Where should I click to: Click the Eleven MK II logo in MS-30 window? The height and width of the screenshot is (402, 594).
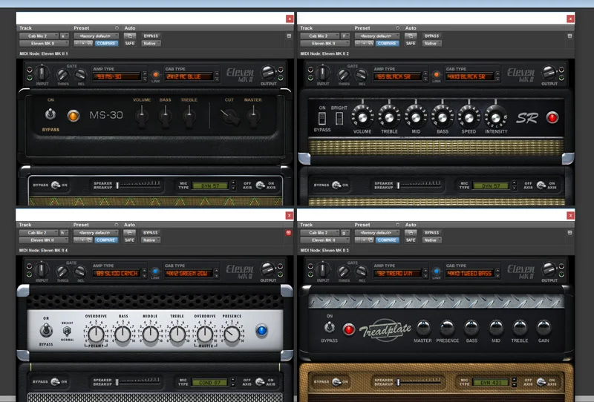240,75
